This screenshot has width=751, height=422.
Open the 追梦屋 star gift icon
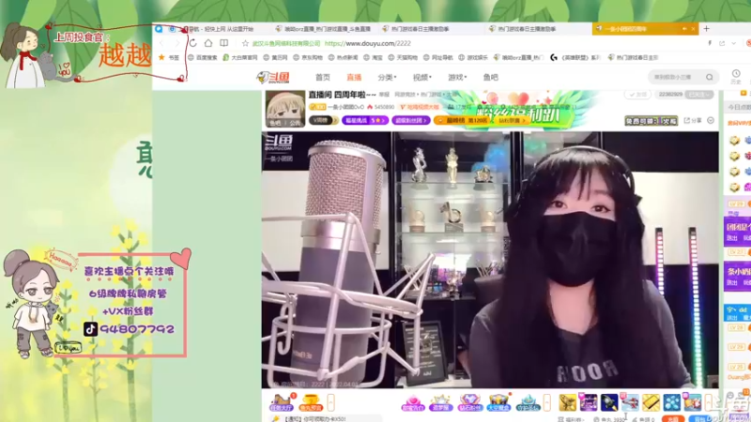[x=440, y=402]
